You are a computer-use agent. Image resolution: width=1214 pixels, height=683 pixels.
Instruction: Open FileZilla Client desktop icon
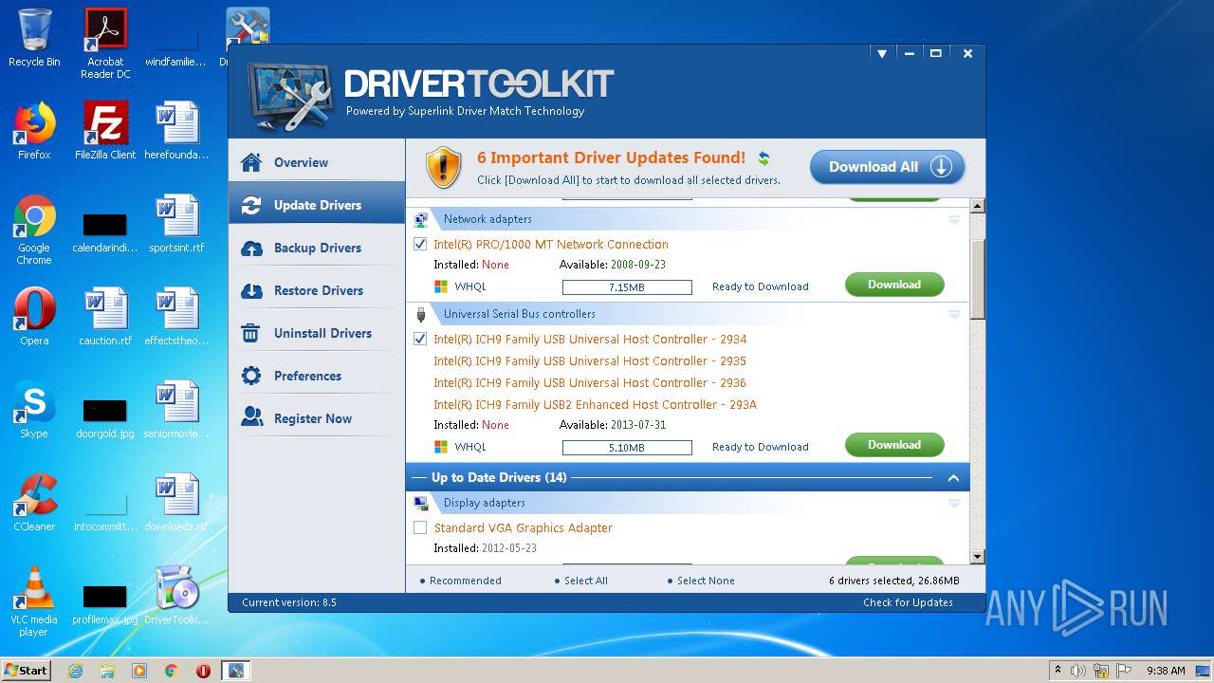[105, 131]
